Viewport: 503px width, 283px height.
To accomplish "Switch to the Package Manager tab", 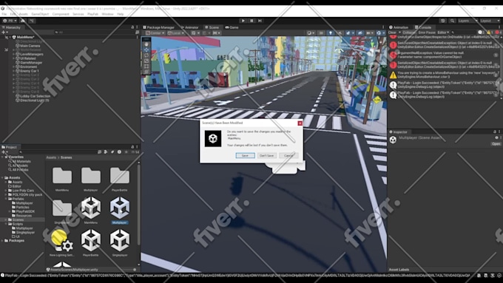I will pyautogui.click(x=158, y=27).
